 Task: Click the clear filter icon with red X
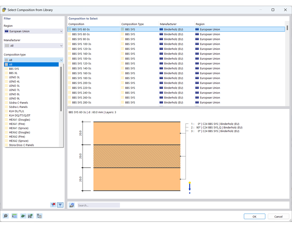53,205
